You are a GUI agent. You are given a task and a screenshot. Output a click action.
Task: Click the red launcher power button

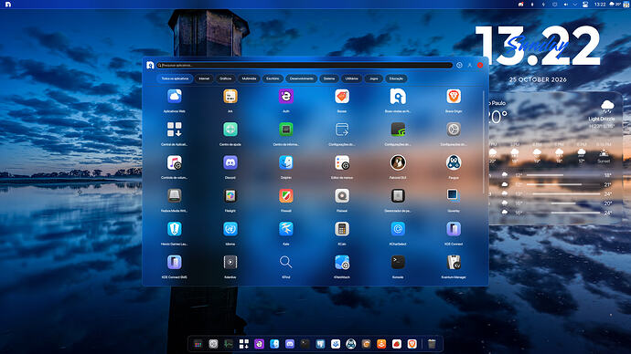(480, 65)
